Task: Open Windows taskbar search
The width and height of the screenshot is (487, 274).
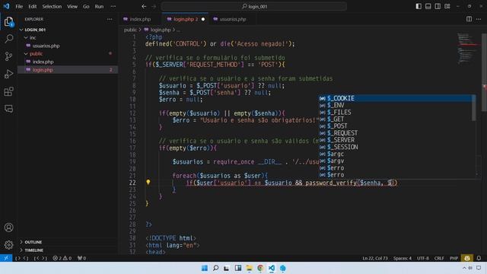Action: pyautogui.click(x=215, y=268)
